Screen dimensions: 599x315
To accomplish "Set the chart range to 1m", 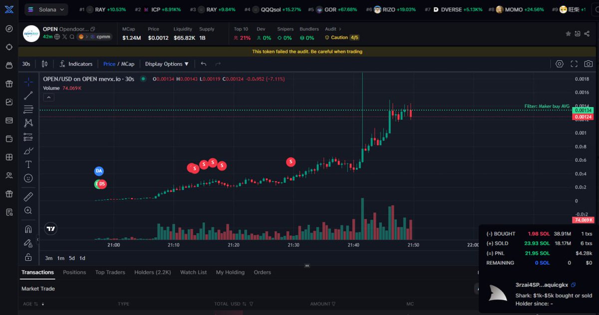I will tap(61, 258).
